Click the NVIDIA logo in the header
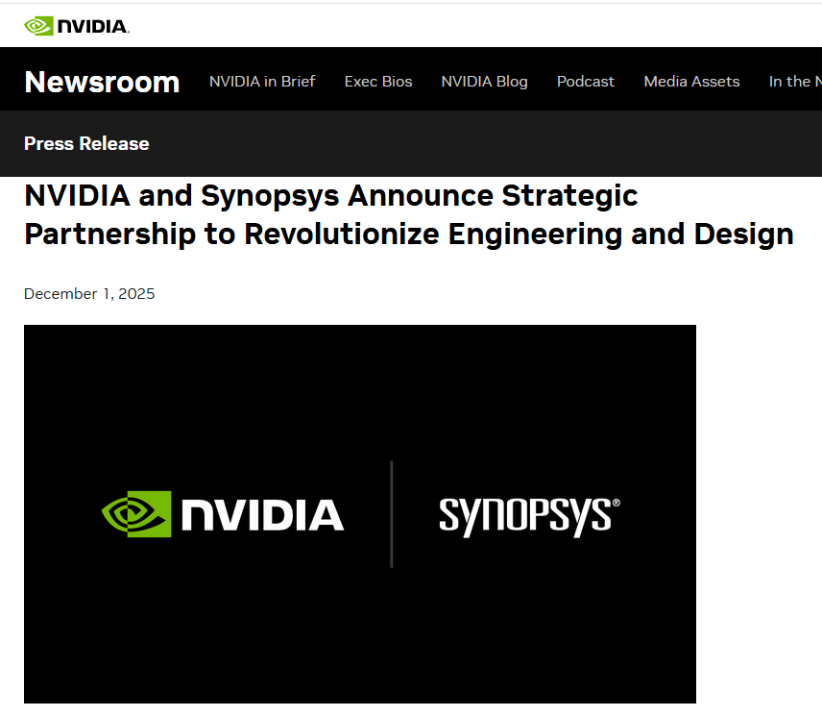This screenshot has width=822, height=716. pos(77,26)
